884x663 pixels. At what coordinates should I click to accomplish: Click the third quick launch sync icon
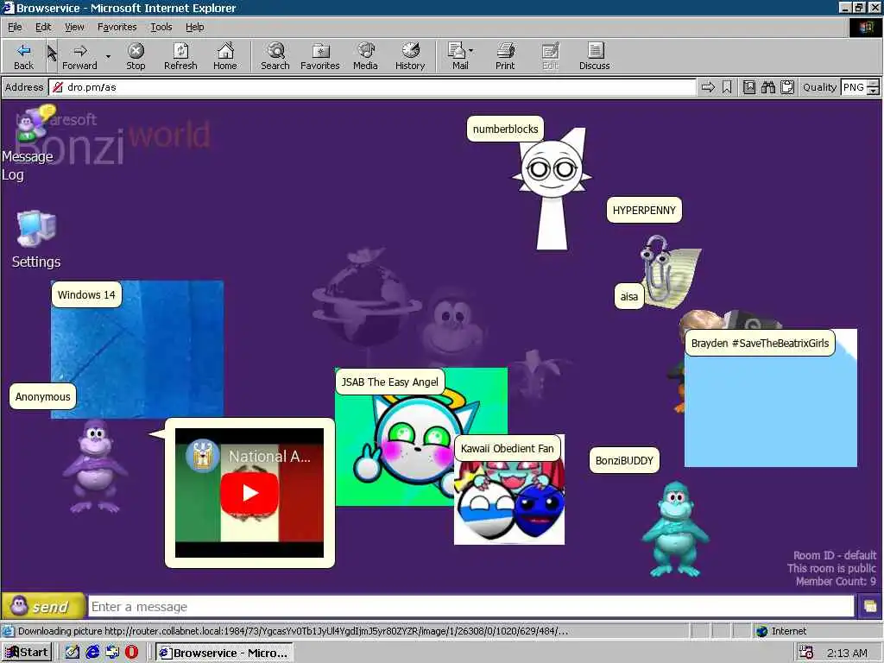tap(112, 653)
